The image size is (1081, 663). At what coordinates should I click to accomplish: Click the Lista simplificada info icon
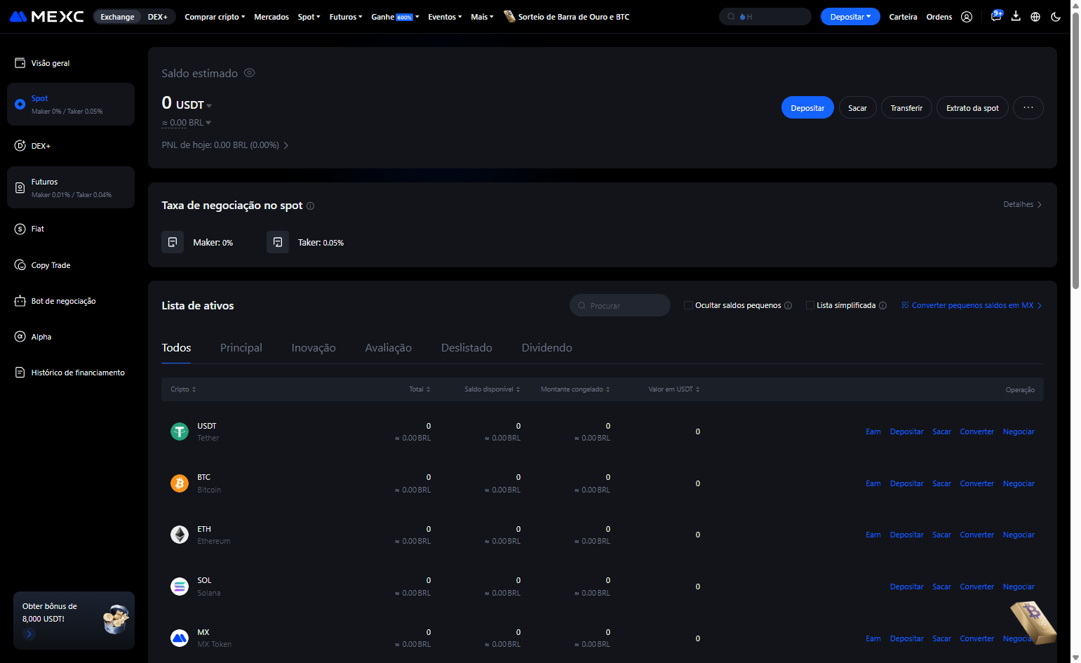coord(883,306)
